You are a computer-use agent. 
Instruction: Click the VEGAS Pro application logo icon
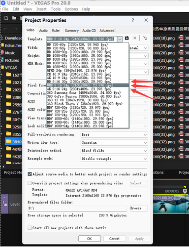click(x=3, y=3)
